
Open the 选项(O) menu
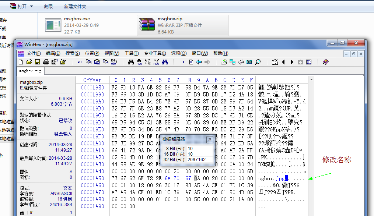179,53
